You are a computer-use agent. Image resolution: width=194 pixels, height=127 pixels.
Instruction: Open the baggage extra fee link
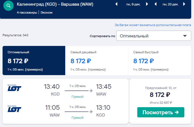pyautogui.click(x=153, y=25)
